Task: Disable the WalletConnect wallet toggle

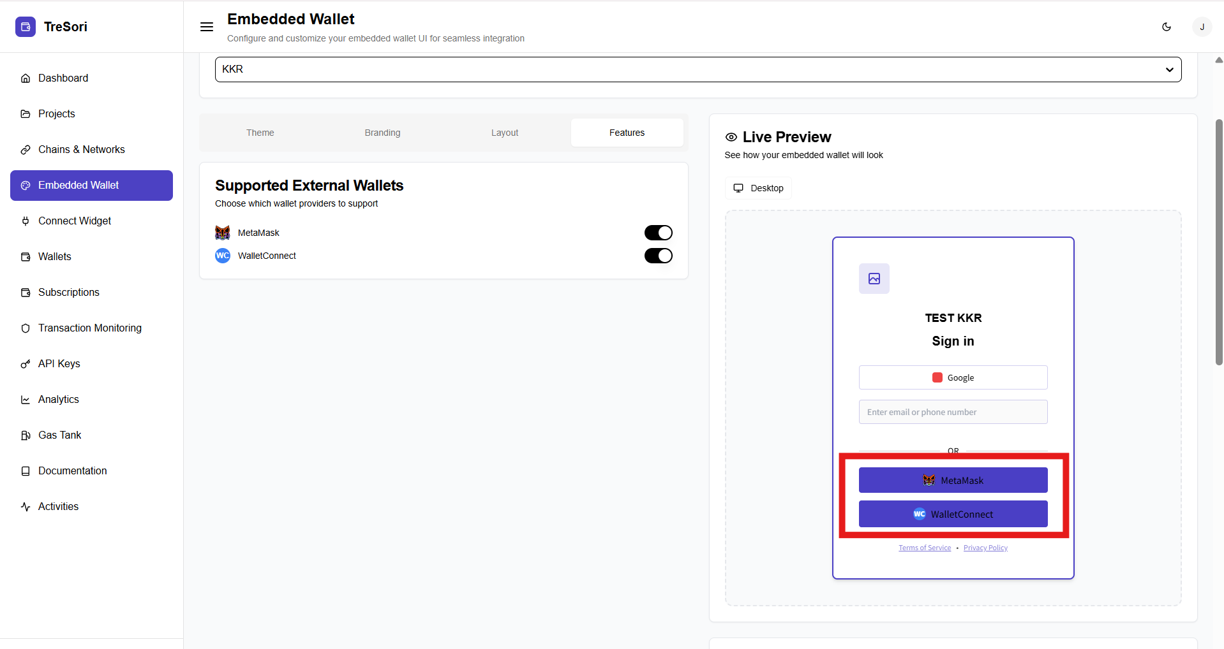Action: coord(658,256)
